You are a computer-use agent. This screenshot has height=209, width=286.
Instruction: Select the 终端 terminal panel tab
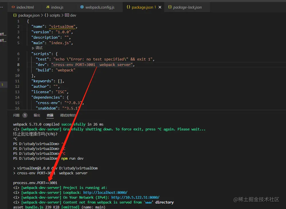(50, 115)
